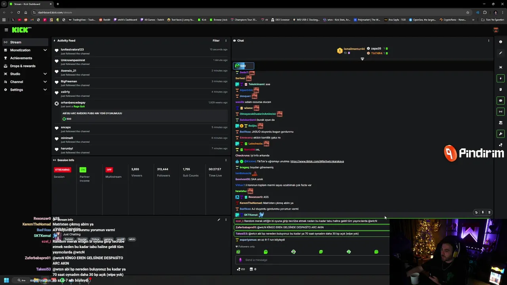Toggle the broadcast signal panel icon
This screenshot has height=285, width=507.
point(501,112)
